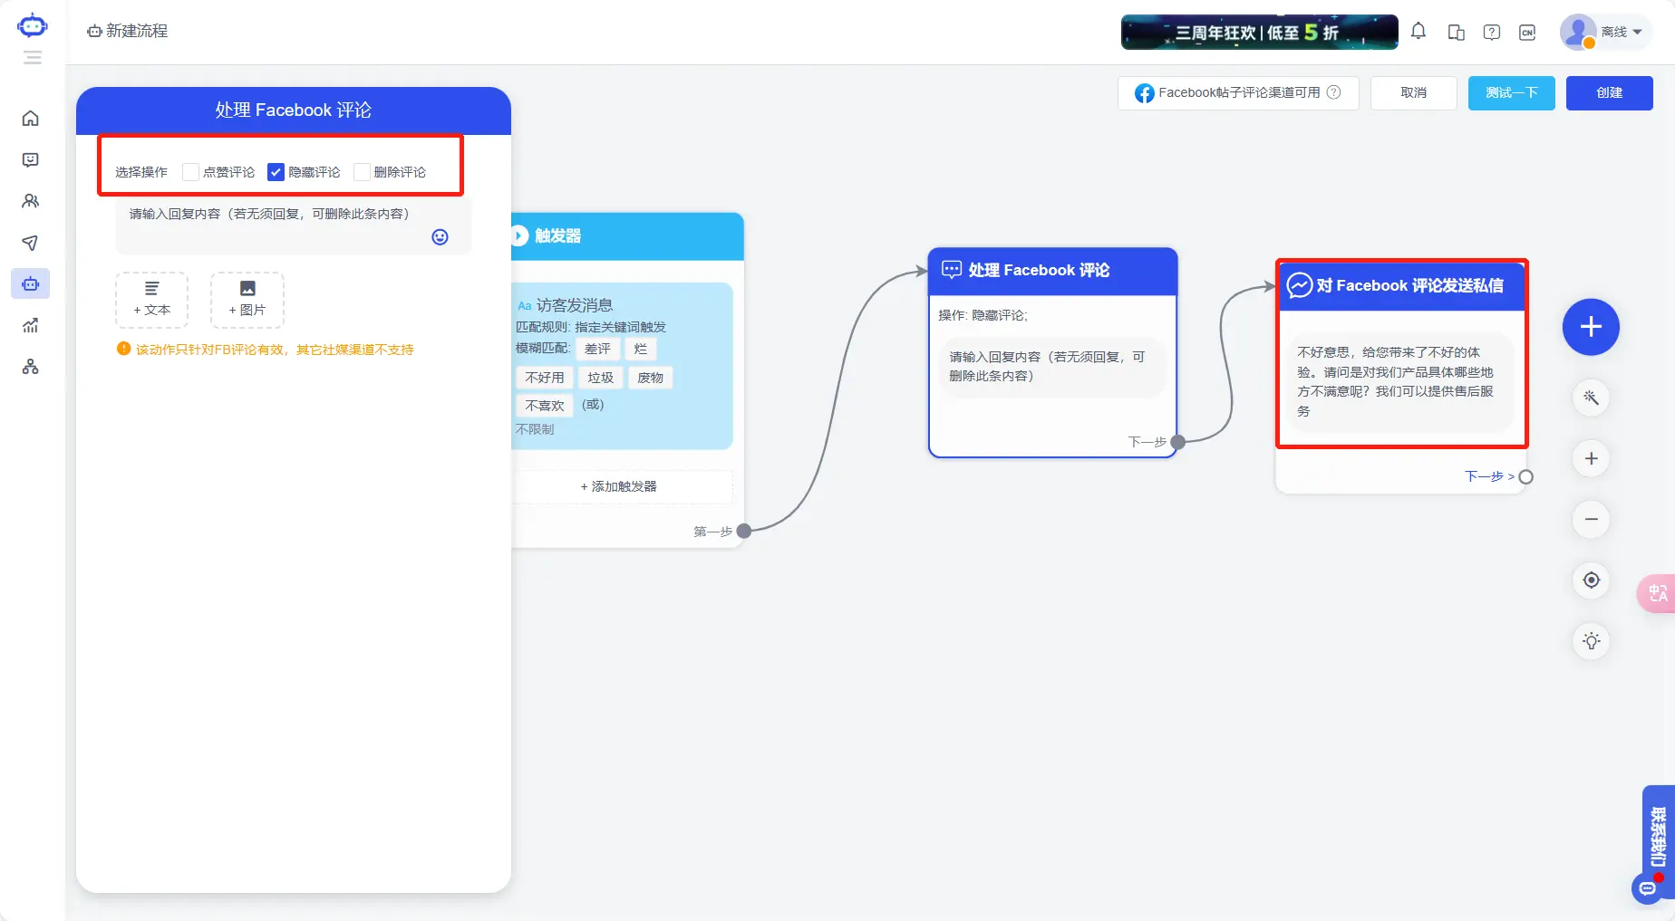Enable 删除评论 checkbox
This screenshot has height=921, width=1675.
coord(363,171)
